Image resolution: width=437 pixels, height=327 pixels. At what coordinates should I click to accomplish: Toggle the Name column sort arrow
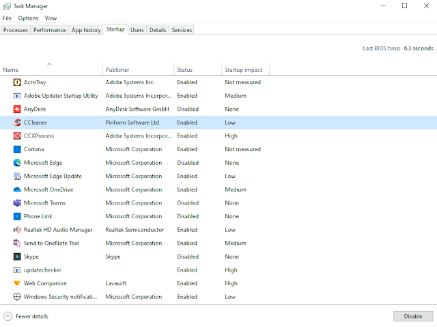click(x=49, y=64)
